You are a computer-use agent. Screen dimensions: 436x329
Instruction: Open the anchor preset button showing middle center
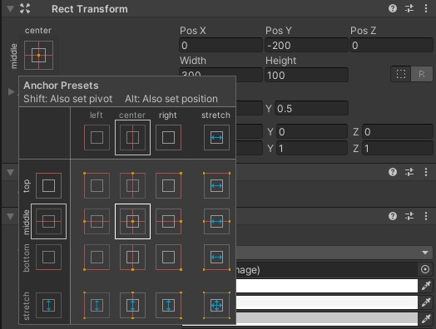[x=38, y=56]
